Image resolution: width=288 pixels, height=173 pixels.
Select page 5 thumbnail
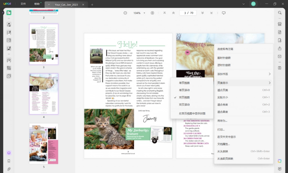click(44, 144)
